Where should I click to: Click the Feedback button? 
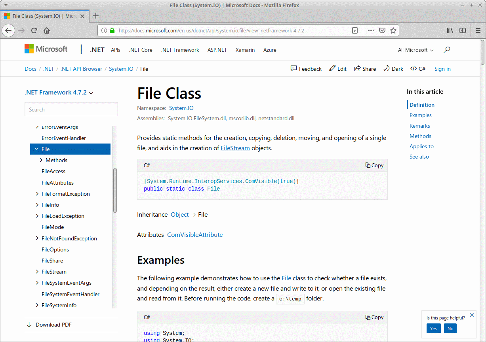[x=306, y=69]
